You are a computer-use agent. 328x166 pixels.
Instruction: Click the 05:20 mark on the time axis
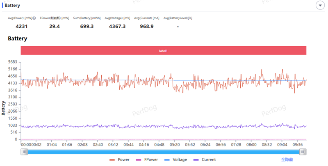click(x=175, y=145)
